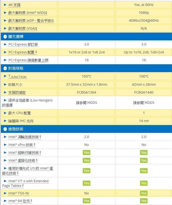Expand the Intel 虛擬化技術 row arrow

5,160
